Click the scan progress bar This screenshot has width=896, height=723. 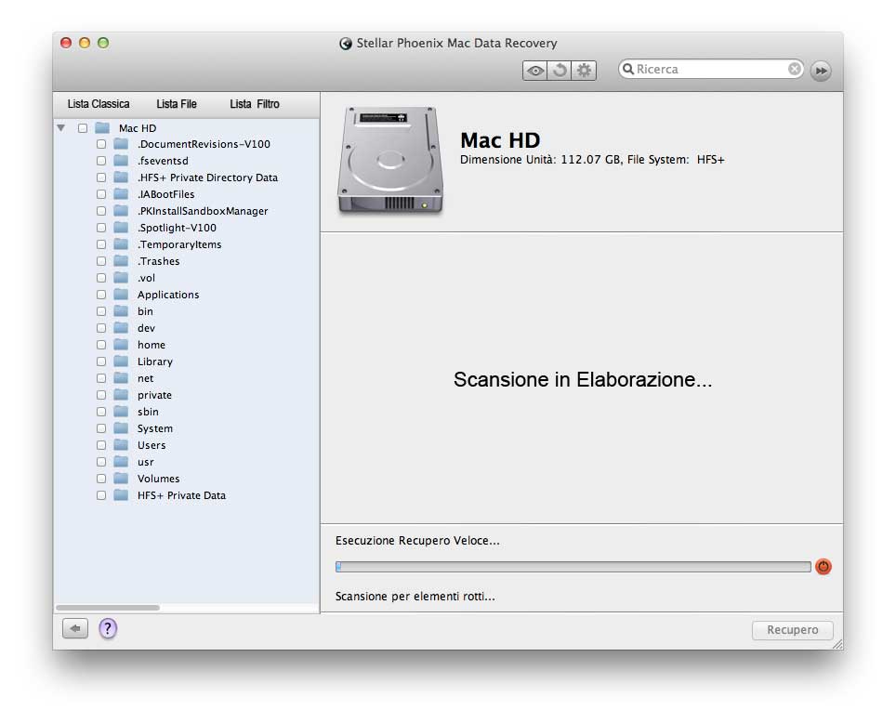pos(573,567)
